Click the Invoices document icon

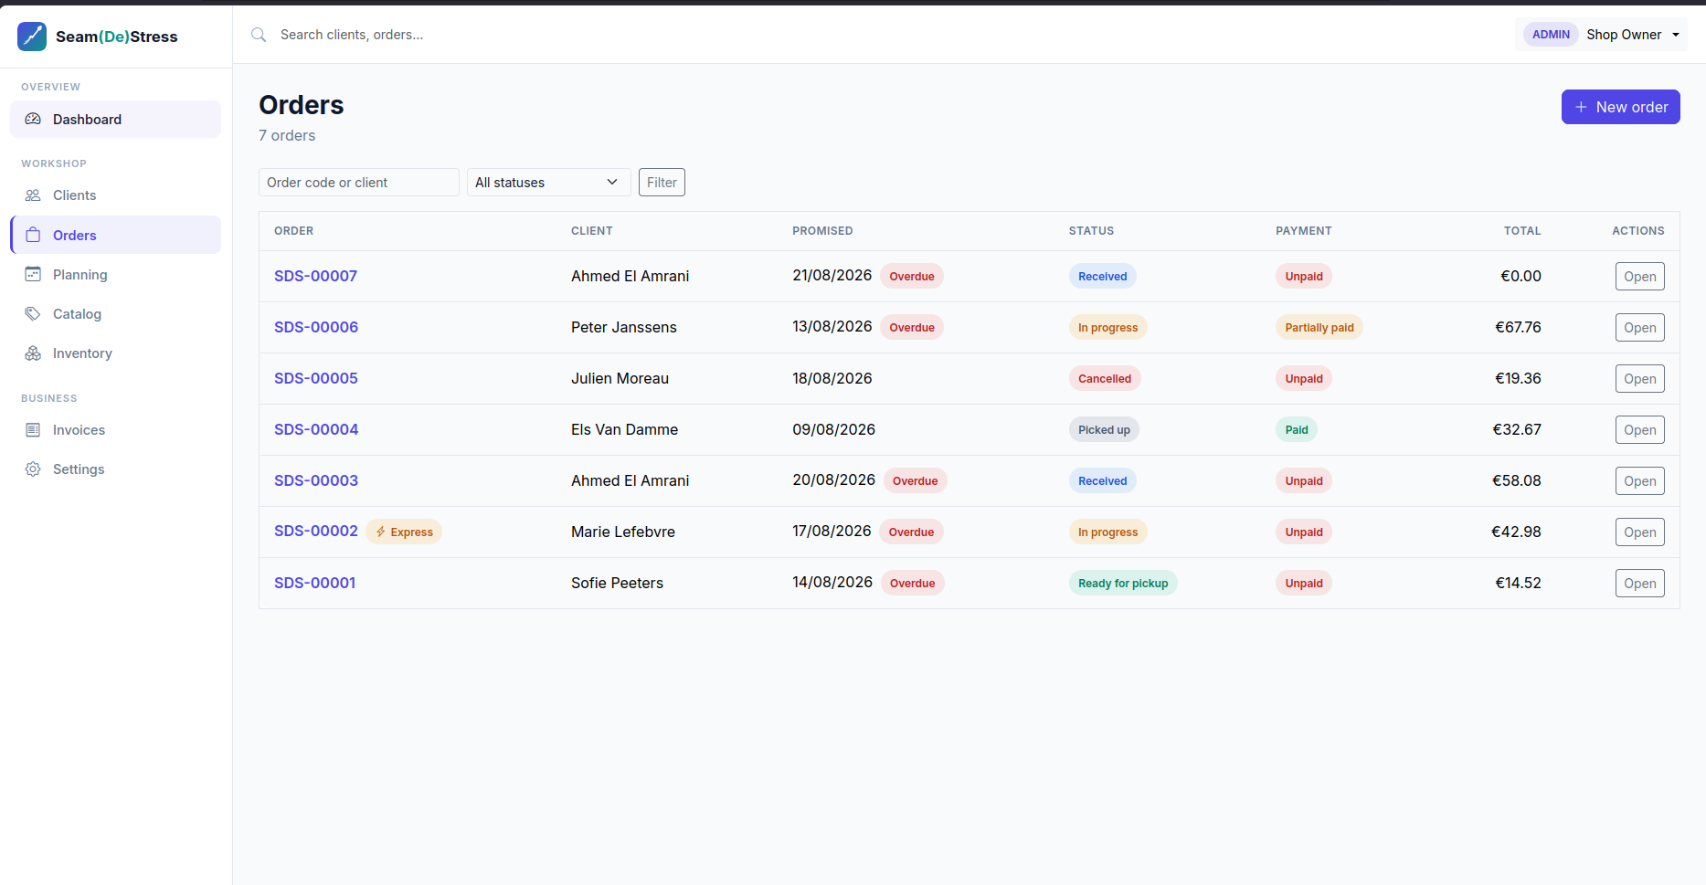click(33, 429)
